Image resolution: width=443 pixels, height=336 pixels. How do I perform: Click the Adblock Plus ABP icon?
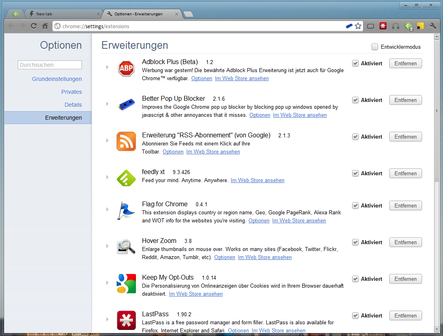click(x=126, y=68)
